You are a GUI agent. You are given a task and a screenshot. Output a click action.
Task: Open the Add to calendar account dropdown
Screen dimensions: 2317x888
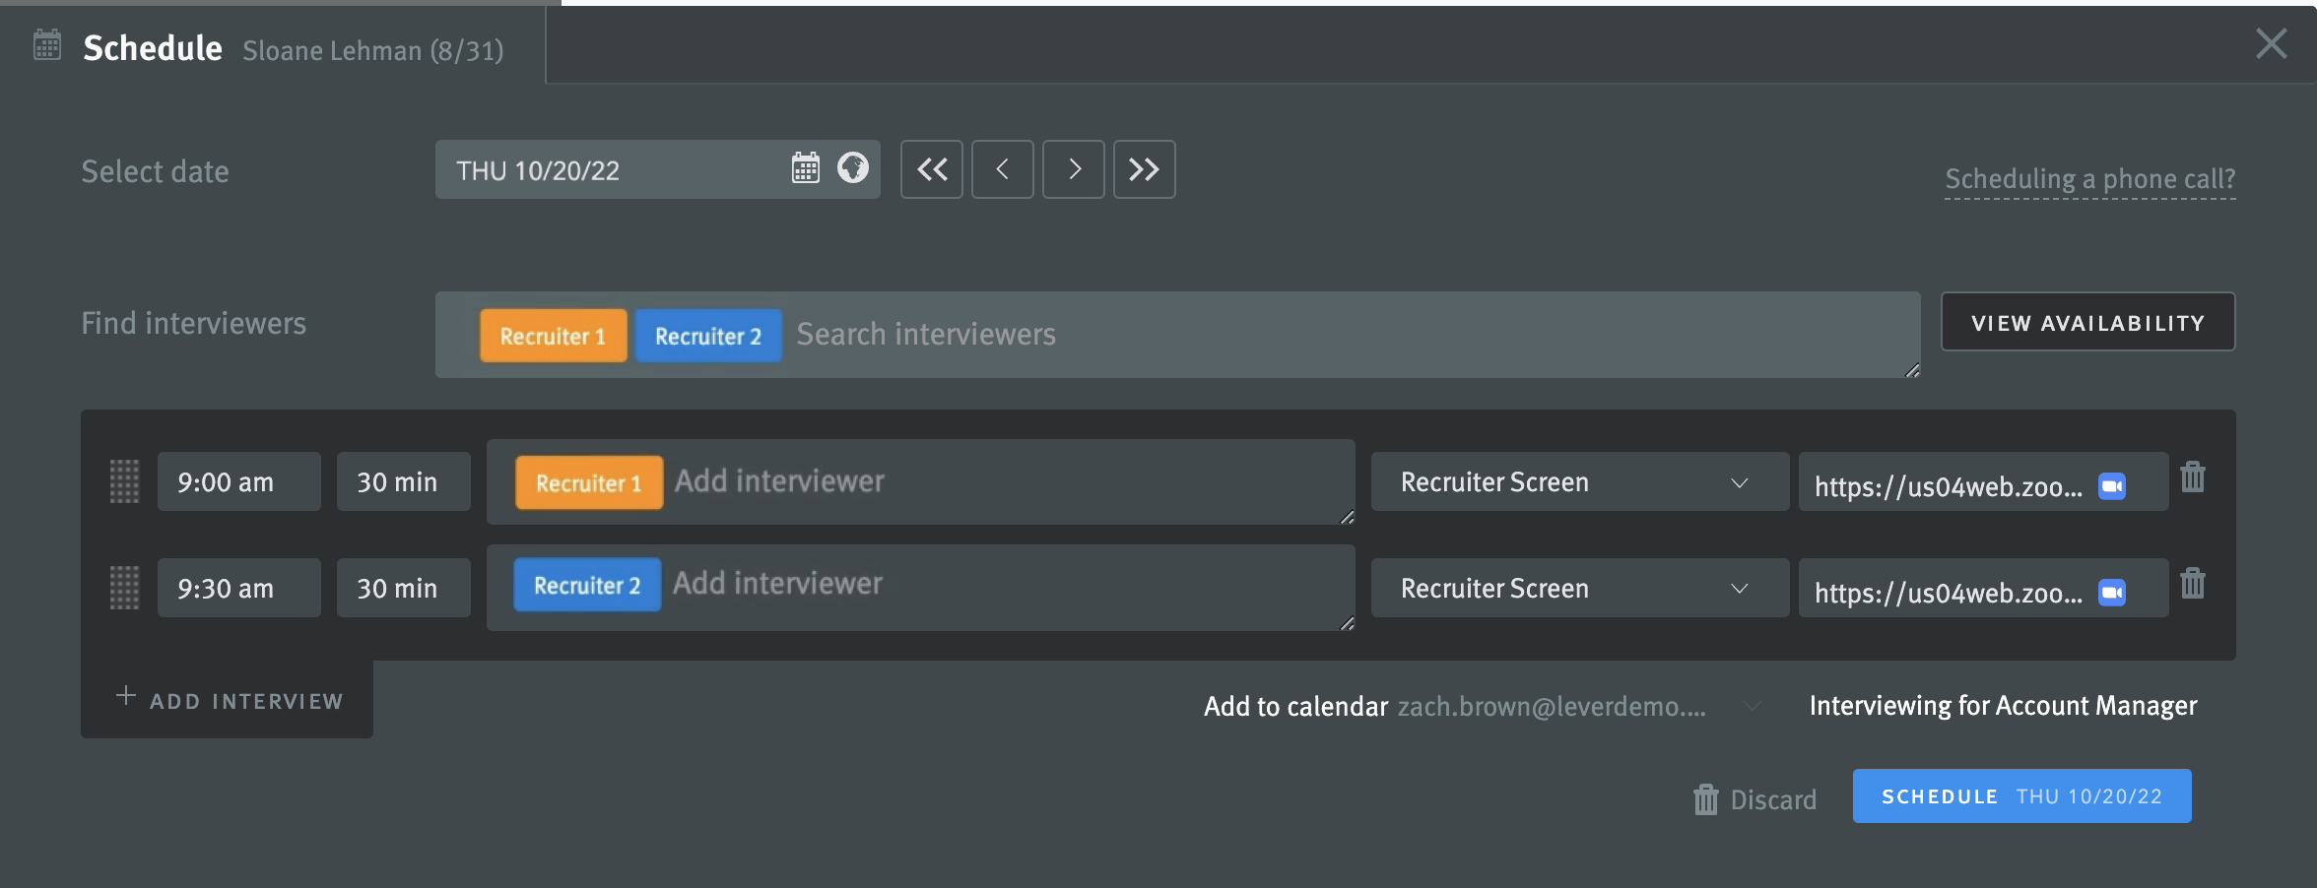pyautogui.click(x=1751, y=706)
